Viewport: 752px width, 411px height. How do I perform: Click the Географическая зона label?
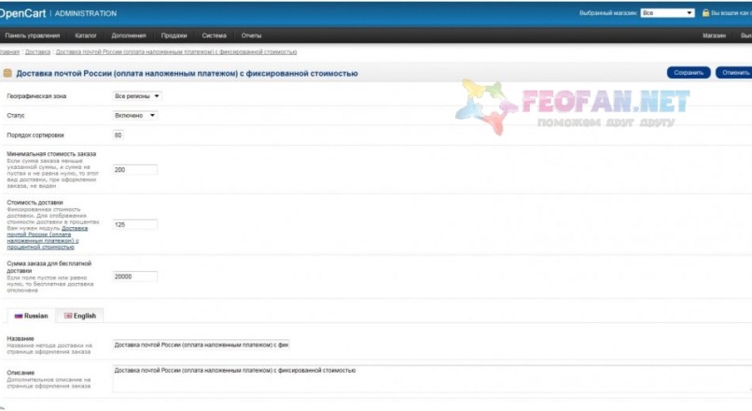point(36,96)
